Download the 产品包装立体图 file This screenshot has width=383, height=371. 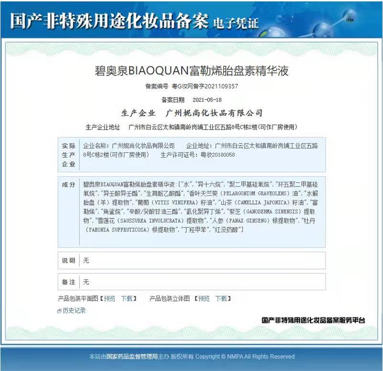coord(221,298)
